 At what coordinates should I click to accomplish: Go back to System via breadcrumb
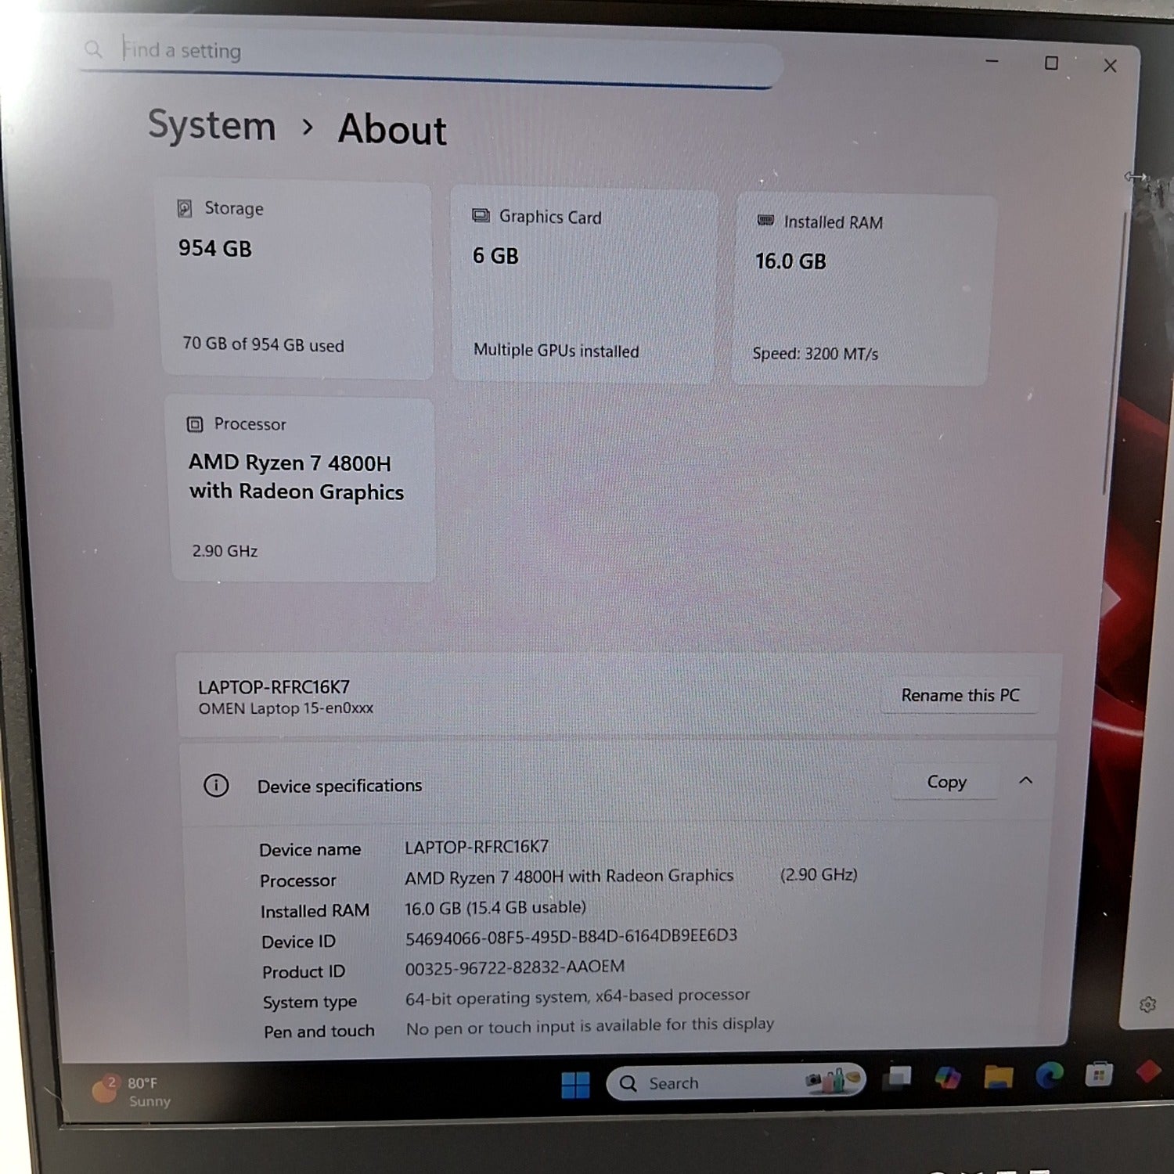212,126
